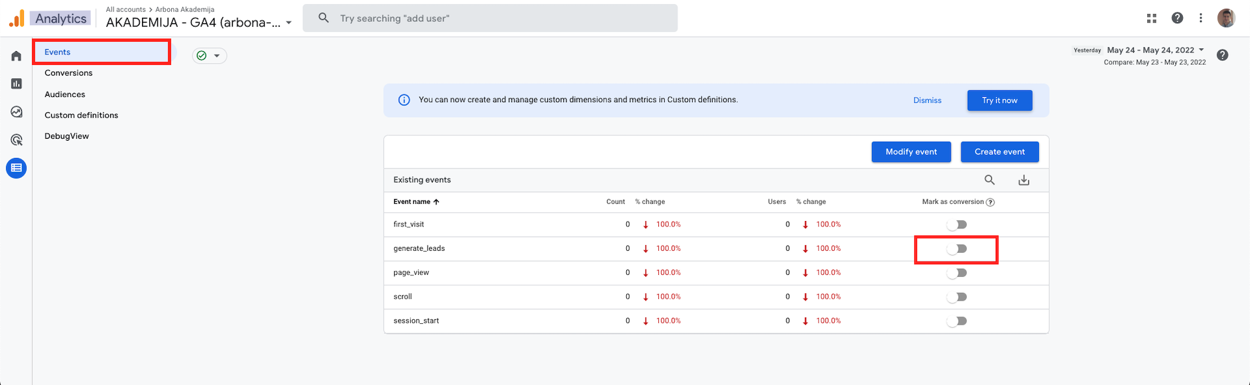Open the Home icon in left sidebar
Image resolution: width=1250 pixels, height=385 pixels.
click(x=17, y=56)
